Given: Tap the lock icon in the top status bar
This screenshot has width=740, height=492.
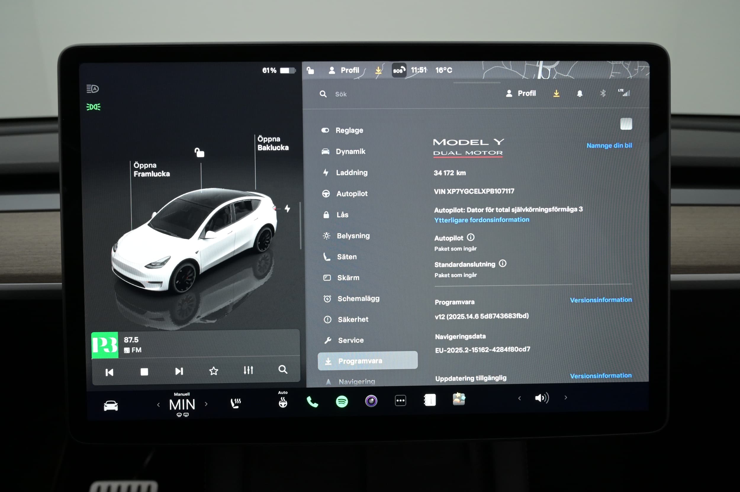Looking at the screenshot, I should [x=310, y=70].
